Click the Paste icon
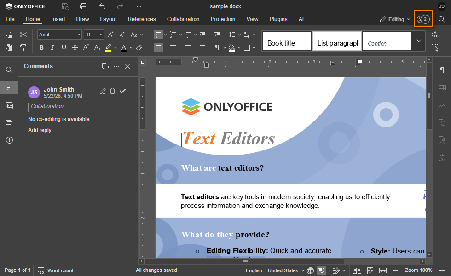Viewport: 451px width, 276px height. 9,47
